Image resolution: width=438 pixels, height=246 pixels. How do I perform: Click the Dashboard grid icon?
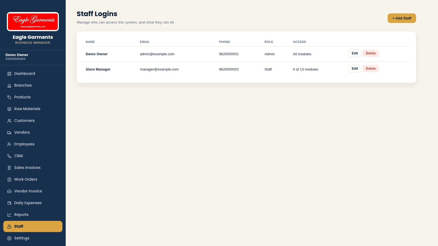[x=9, y=74]
